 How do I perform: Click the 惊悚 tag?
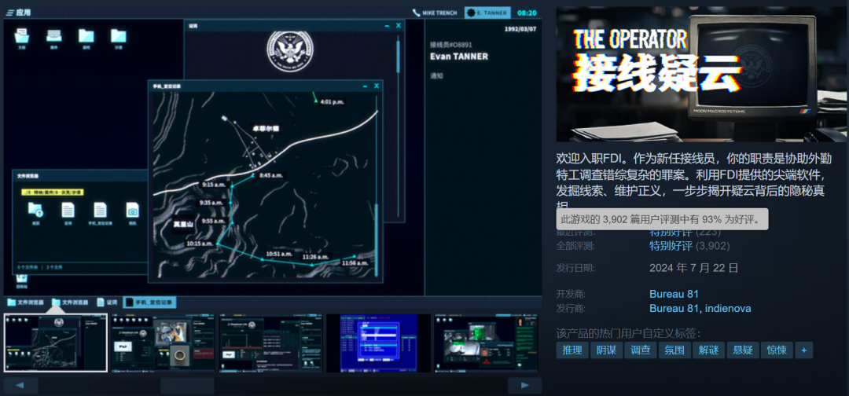pos(777,350)
